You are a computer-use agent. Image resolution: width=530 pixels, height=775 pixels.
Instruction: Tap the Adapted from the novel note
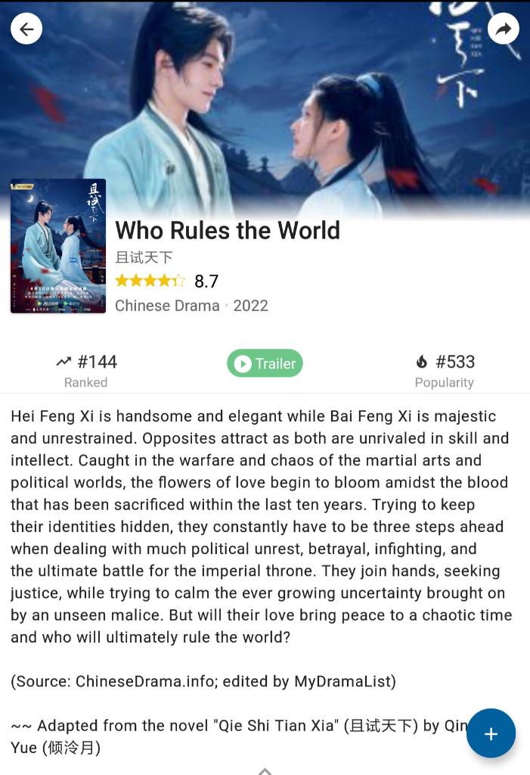(240, 736)
